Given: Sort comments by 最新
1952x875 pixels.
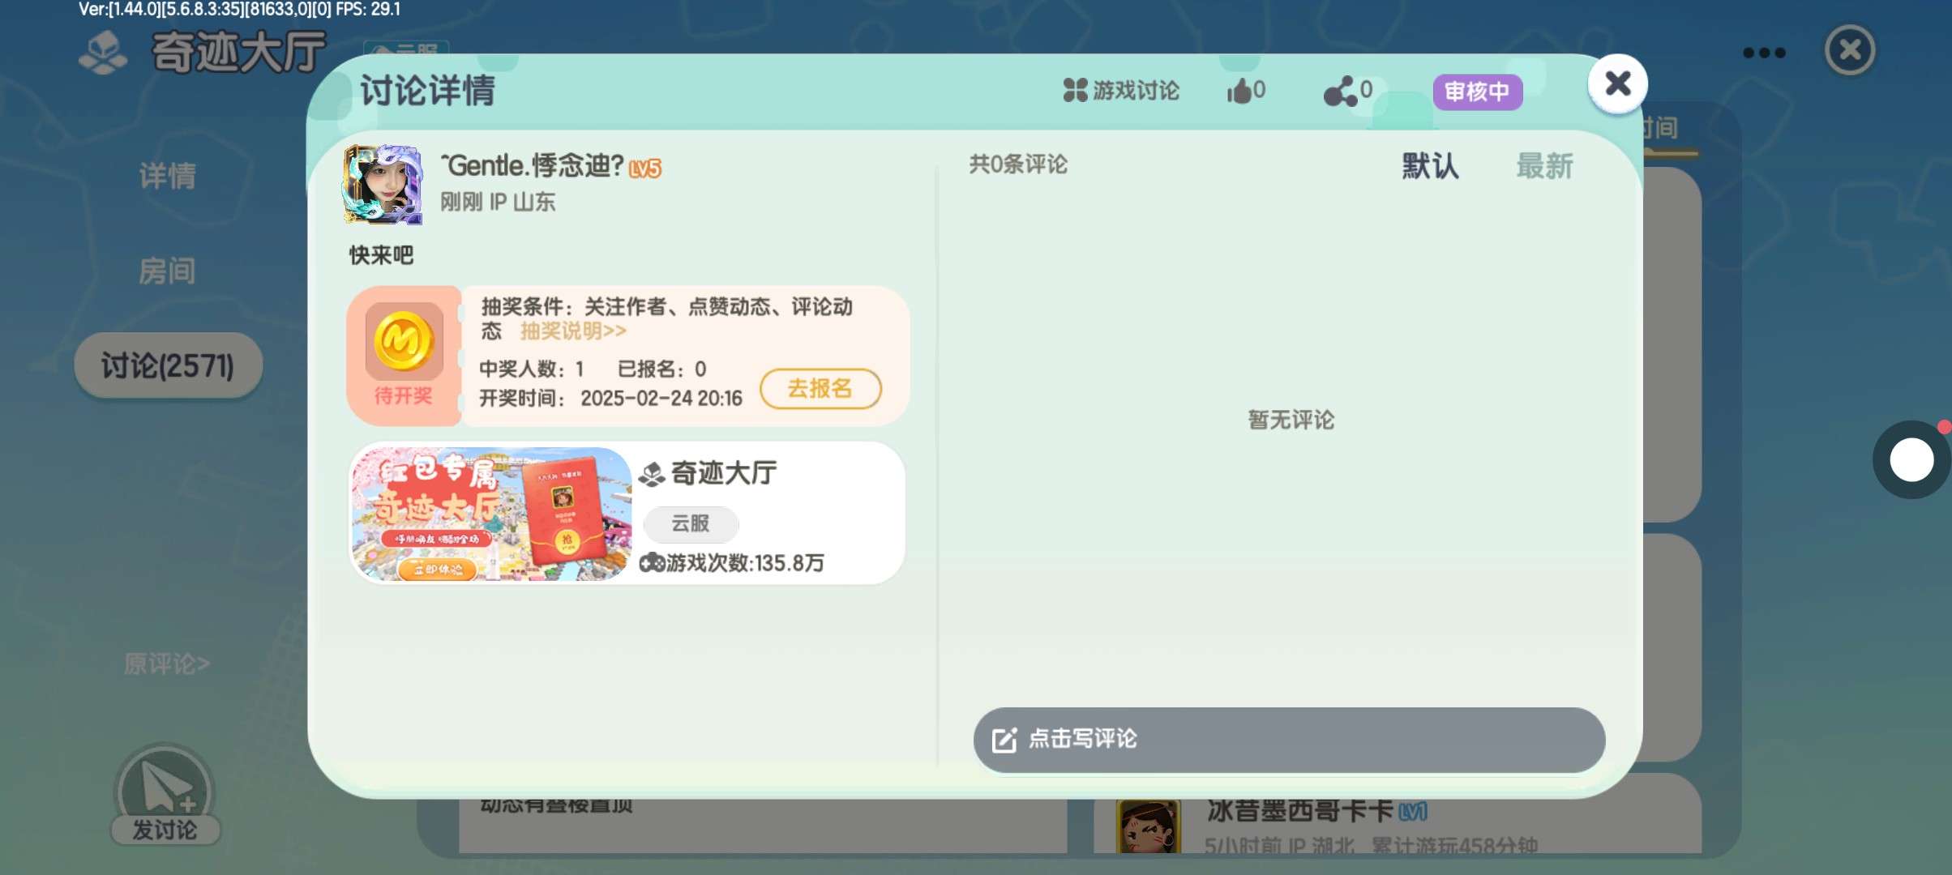Looking at the screenshot, I should coord(1544,166).
